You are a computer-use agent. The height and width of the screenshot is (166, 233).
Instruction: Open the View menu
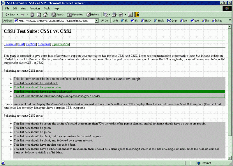click(23, 8)
